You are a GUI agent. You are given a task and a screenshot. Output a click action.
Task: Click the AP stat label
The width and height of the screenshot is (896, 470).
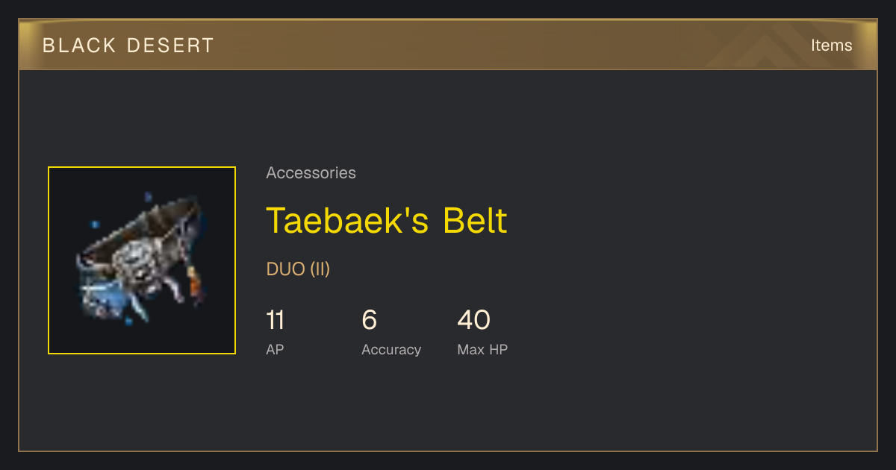(x=275, y=349)
